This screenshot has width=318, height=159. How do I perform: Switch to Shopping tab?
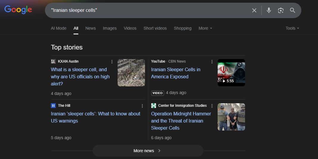[x=183, y=28]
